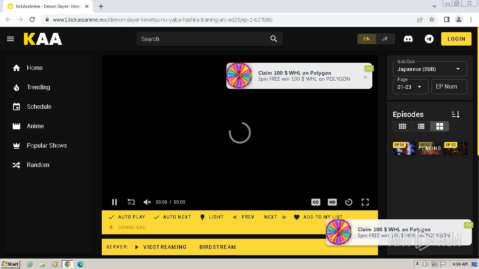Viewport: 479px width, 269px height.
Task: Open the Chrome profile icon
Action: (x=458, y=19)
